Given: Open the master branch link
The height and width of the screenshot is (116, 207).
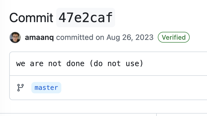Looking at the screenshot, I should click(46, 88).
